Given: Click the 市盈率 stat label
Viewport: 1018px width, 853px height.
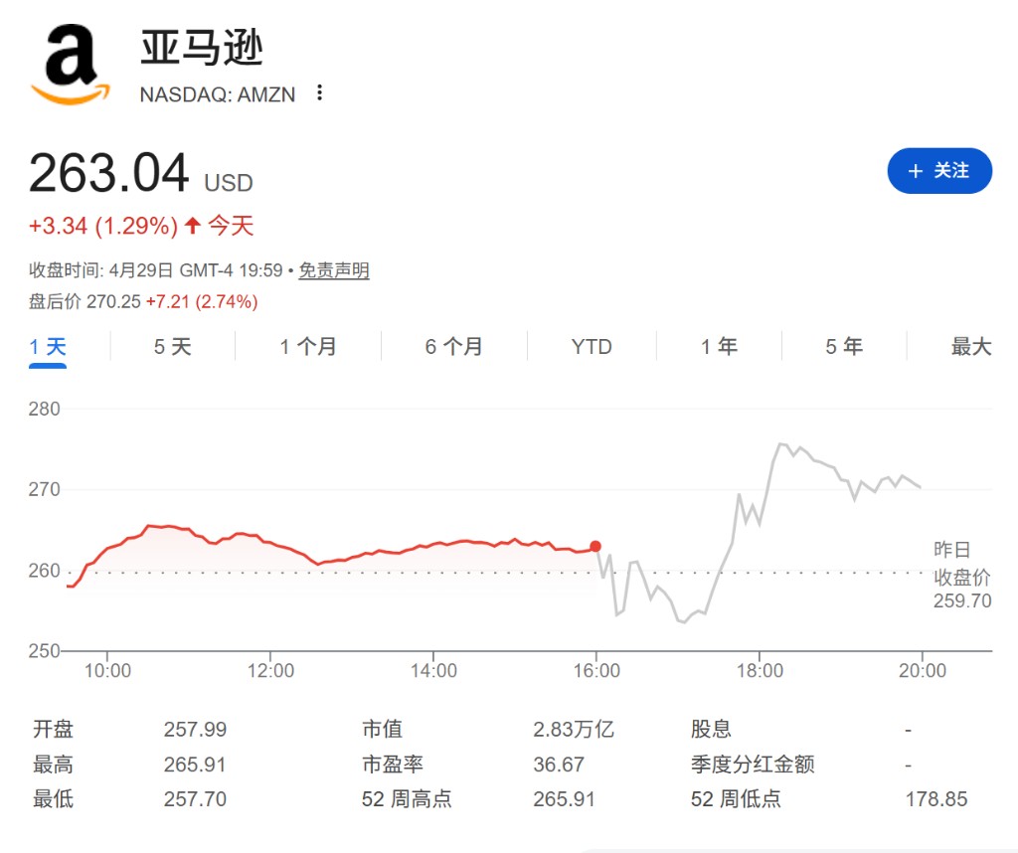Looking at the screenshot, I should coord(393,765).
